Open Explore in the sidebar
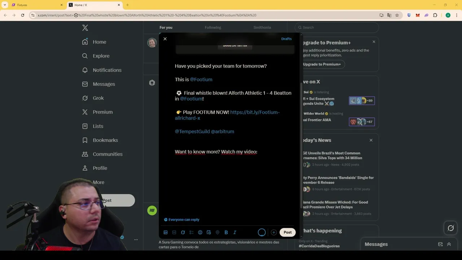Screen dimensions: 462x260 point(96,56)
